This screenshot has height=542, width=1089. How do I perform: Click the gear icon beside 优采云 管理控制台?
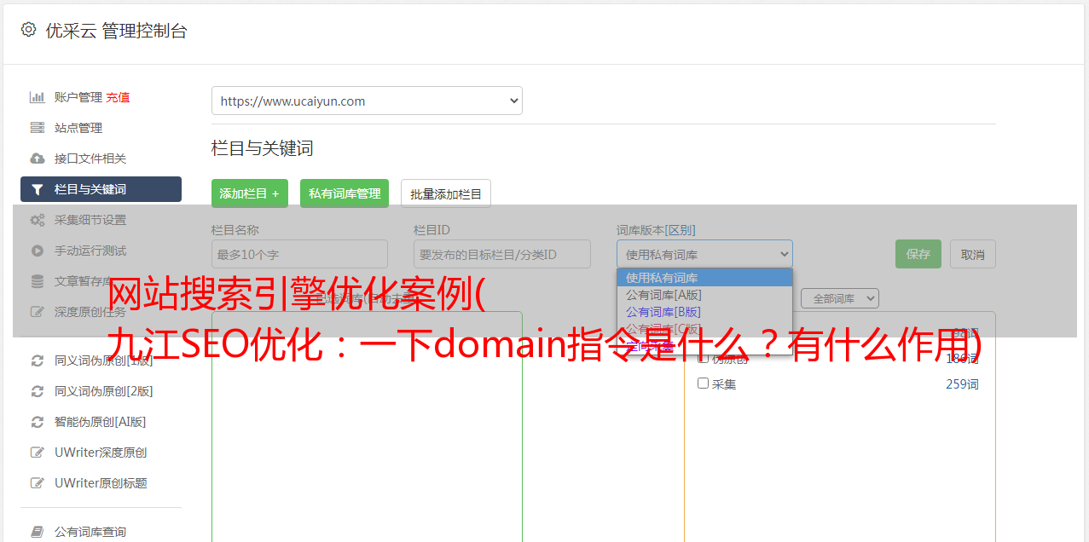[x=28, y=30]
